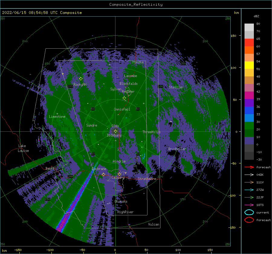Click the cyan 'current' ellipse legend icon
This screenshot has width=272, height=254.
249,212
